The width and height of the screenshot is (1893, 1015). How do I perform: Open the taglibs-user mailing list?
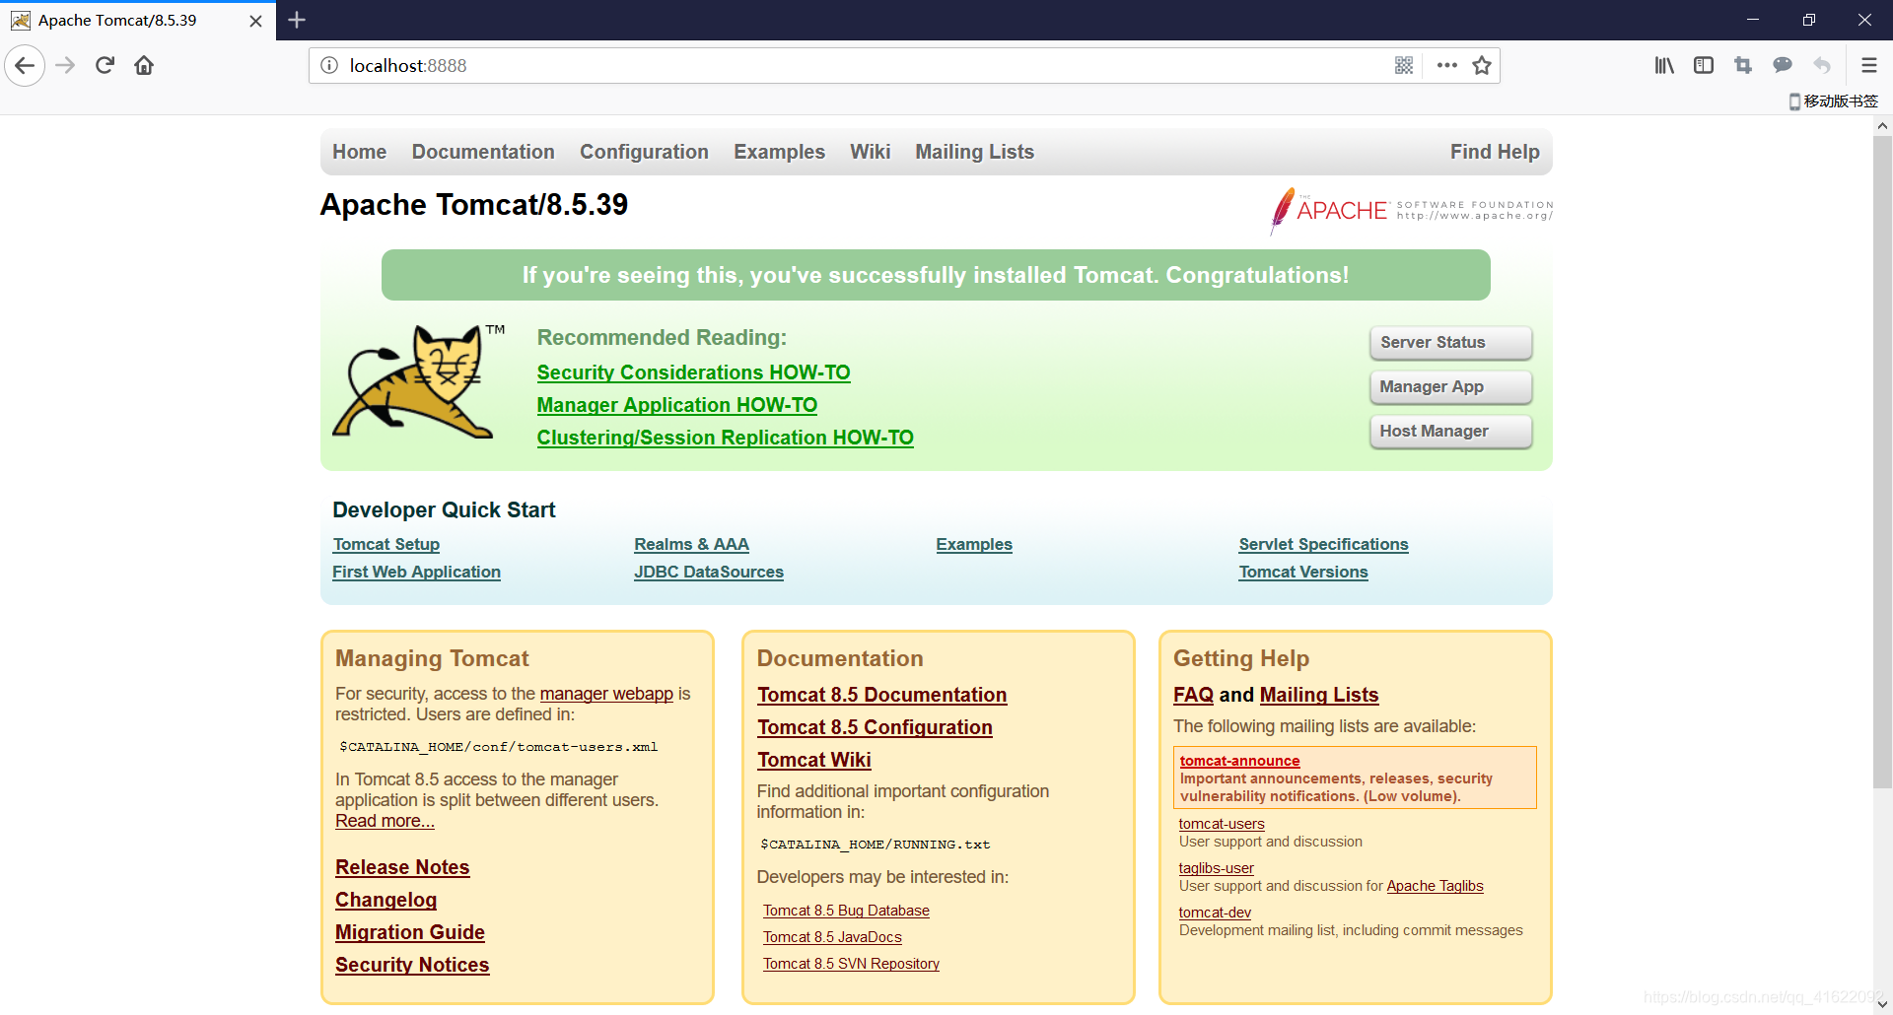coord(1216,868)
